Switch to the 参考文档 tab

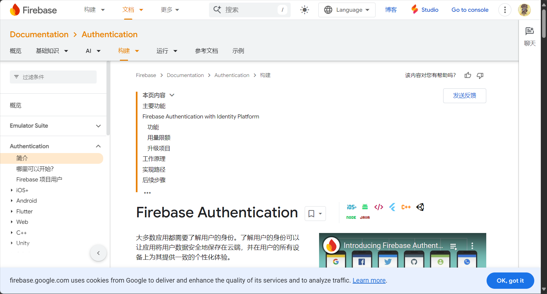tap(206, 51)
